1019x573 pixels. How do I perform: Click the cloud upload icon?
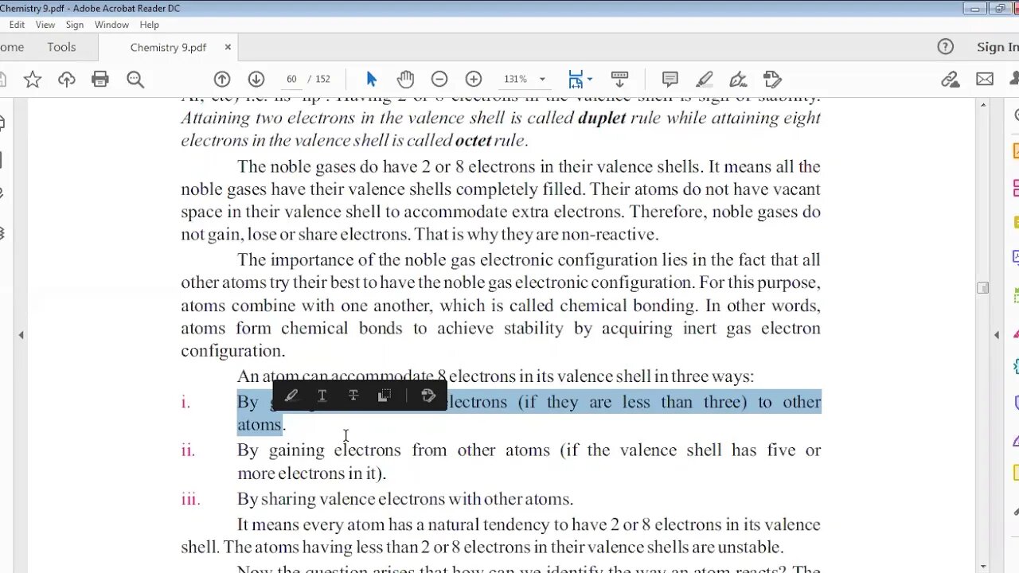tap(67, 79)
